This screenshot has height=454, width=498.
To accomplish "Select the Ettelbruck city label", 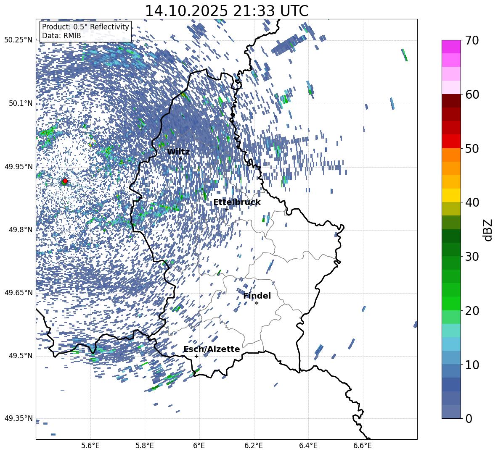I will pos(237,202).
